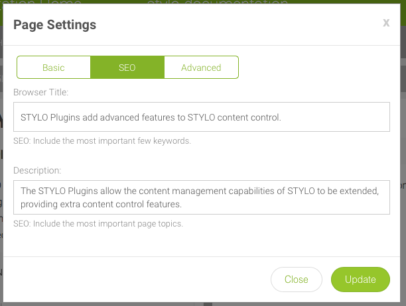Select the SEO tab
Image resolution: width=406 pixels, height=306 pixels.
127,68
